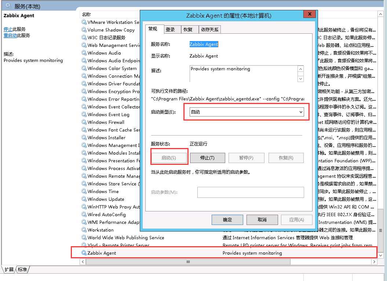This screenshot has width=387, height=281.
Task: Select the Windows Firewall service row
Action: point(110,122)
